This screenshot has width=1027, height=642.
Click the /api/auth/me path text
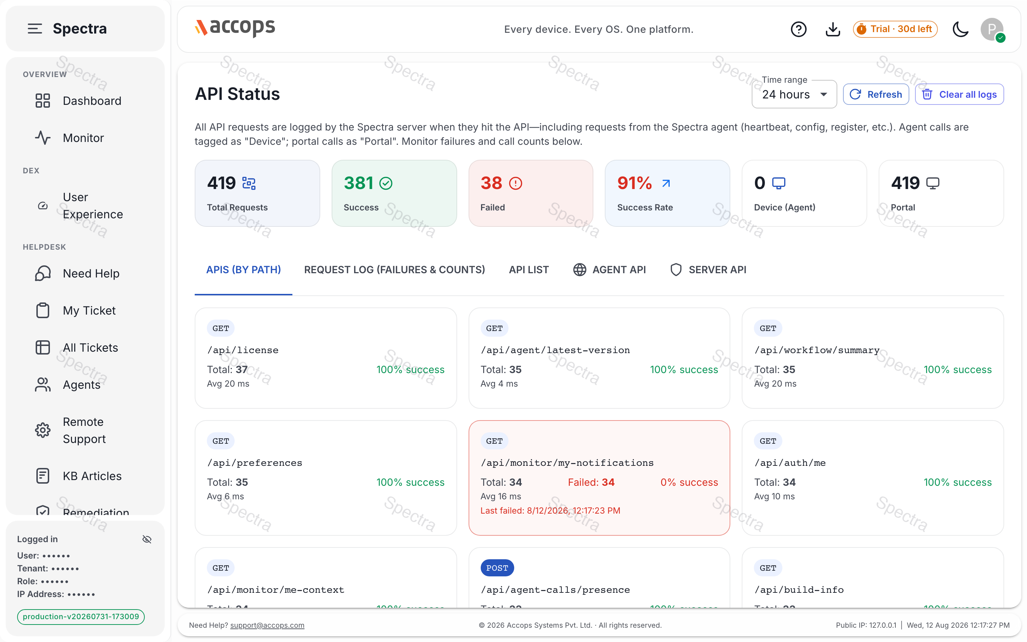pyautogui.click(x=790, y=463)
